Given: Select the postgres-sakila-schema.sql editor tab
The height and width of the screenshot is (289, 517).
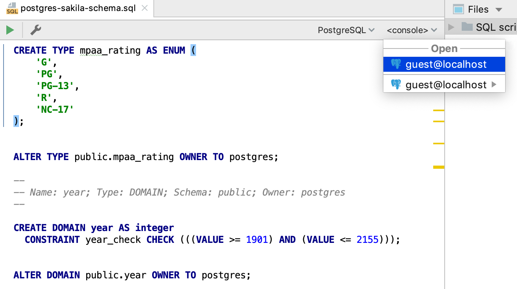Looking at the screenshot, I should point(77,8).
